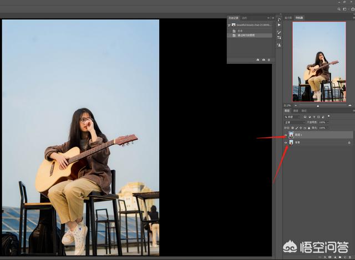Open the layer filter 类型 dropdown
Image resolution: width=355 pixels, height=260 pixels.
click(x=292, y=117)
